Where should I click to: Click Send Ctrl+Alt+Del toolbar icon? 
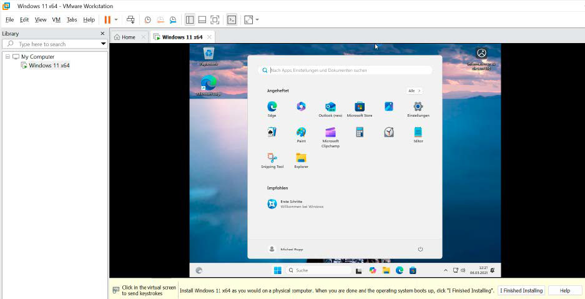tap(130, 20)
